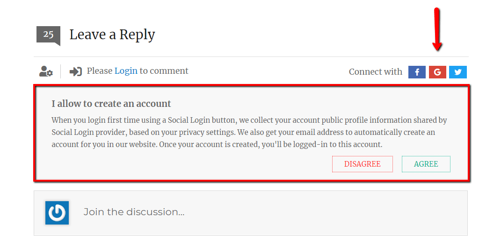Select the "I allow to create an account" title
Viewport: 501px width, 246px height.
(x=111, y=104)
